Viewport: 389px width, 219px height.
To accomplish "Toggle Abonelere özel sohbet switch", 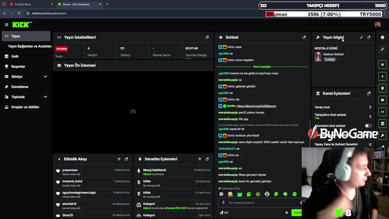I will (368, 126).
